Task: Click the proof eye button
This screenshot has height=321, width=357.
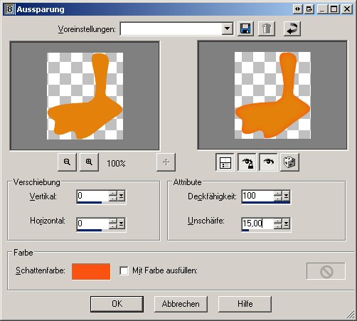Action: coord(268,162)
